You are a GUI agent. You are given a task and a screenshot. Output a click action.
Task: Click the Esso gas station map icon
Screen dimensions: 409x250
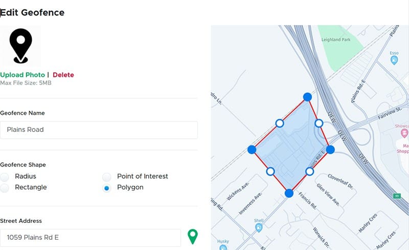(394, 60)
